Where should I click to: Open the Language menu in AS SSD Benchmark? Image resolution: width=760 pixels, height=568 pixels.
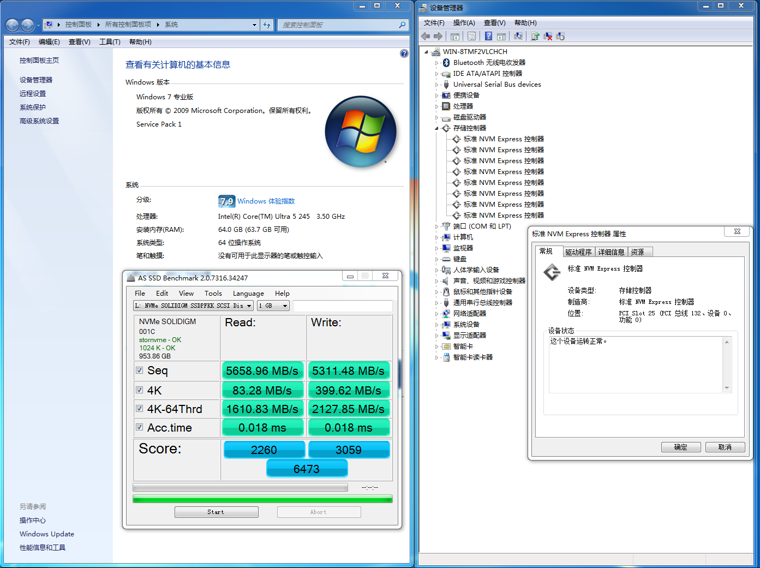point(248,294)
